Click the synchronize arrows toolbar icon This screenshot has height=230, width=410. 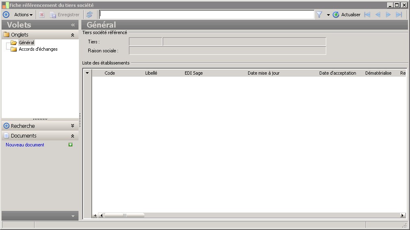(89, 15)
